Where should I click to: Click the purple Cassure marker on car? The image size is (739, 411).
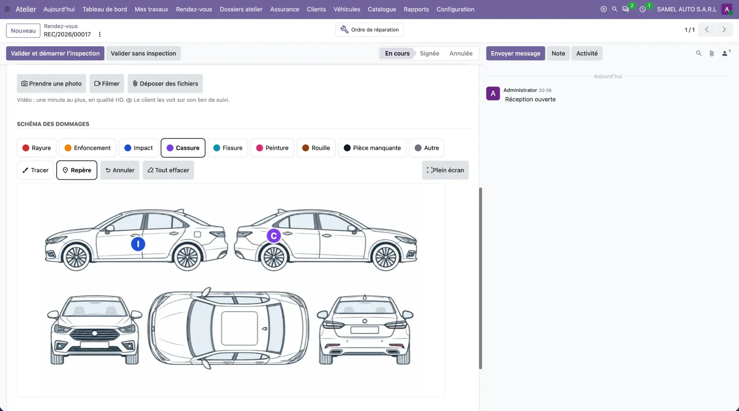[x=274, y=236]
